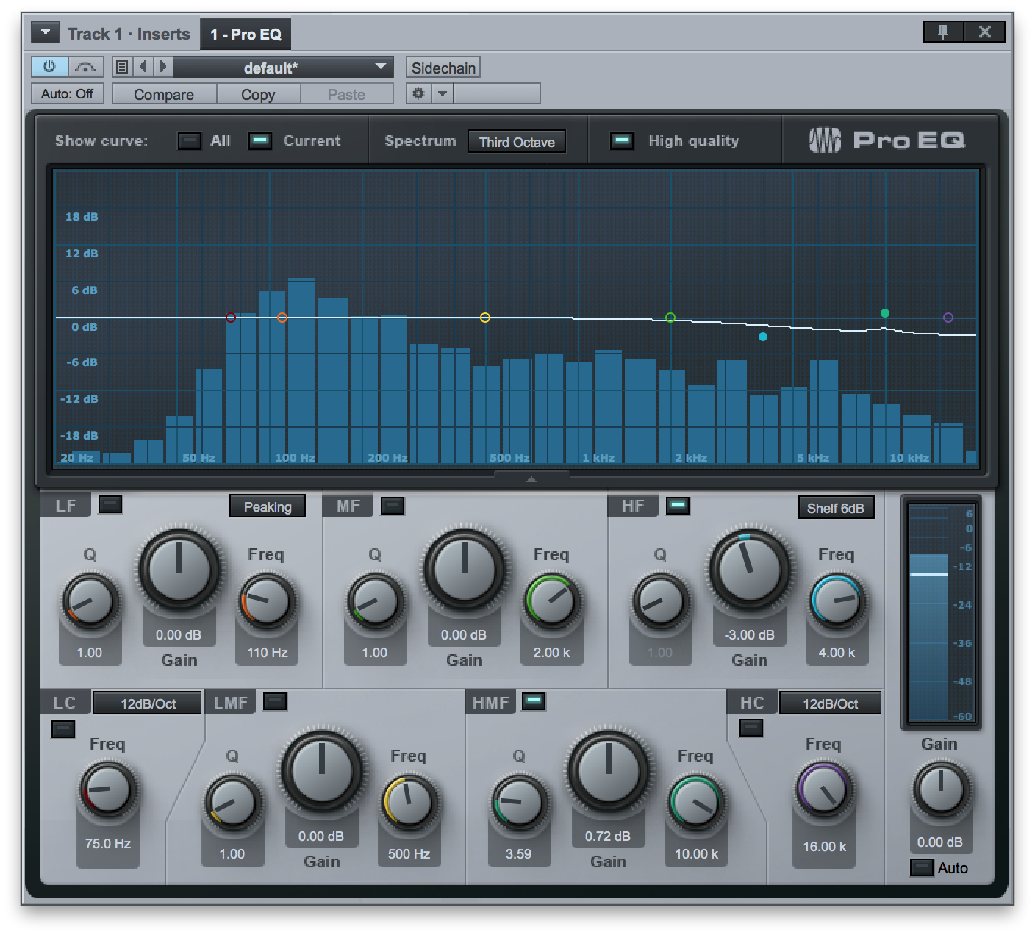Click the HC Freq knob at 16.00 k
Screen dimensions: 1035x935
(825, 790)
